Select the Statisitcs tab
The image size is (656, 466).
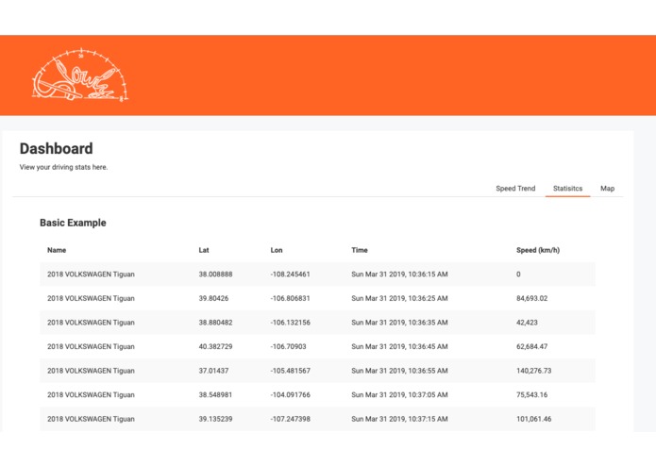(567, 189)
